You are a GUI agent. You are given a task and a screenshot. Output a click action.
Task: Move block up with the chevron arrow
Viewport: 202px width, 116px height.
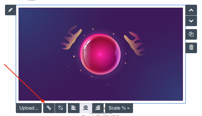(191, 10)
